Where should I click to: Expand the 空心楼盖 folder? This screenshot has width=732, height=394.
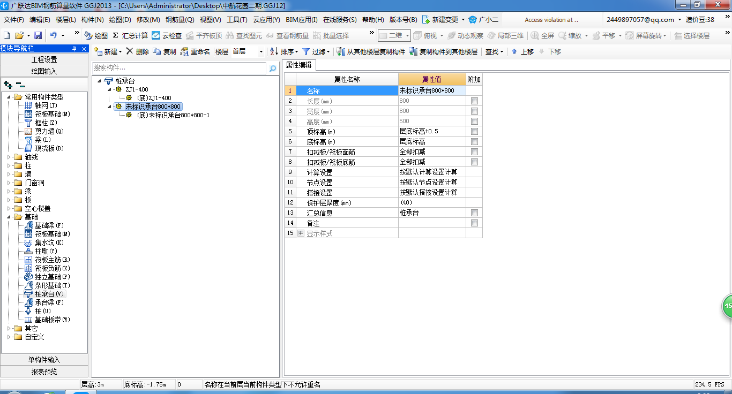(x=9, y=209)
